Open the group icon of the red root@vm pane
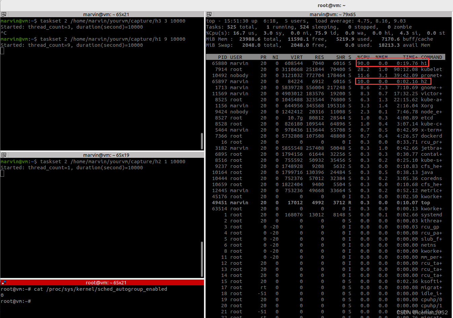 tap(4, 282)
